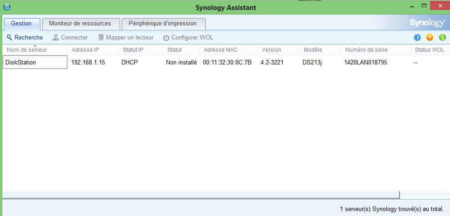This screenshot has height=216, width=450.
Task: Click IP address 192.168.1.15 cell
Action: 88,62
